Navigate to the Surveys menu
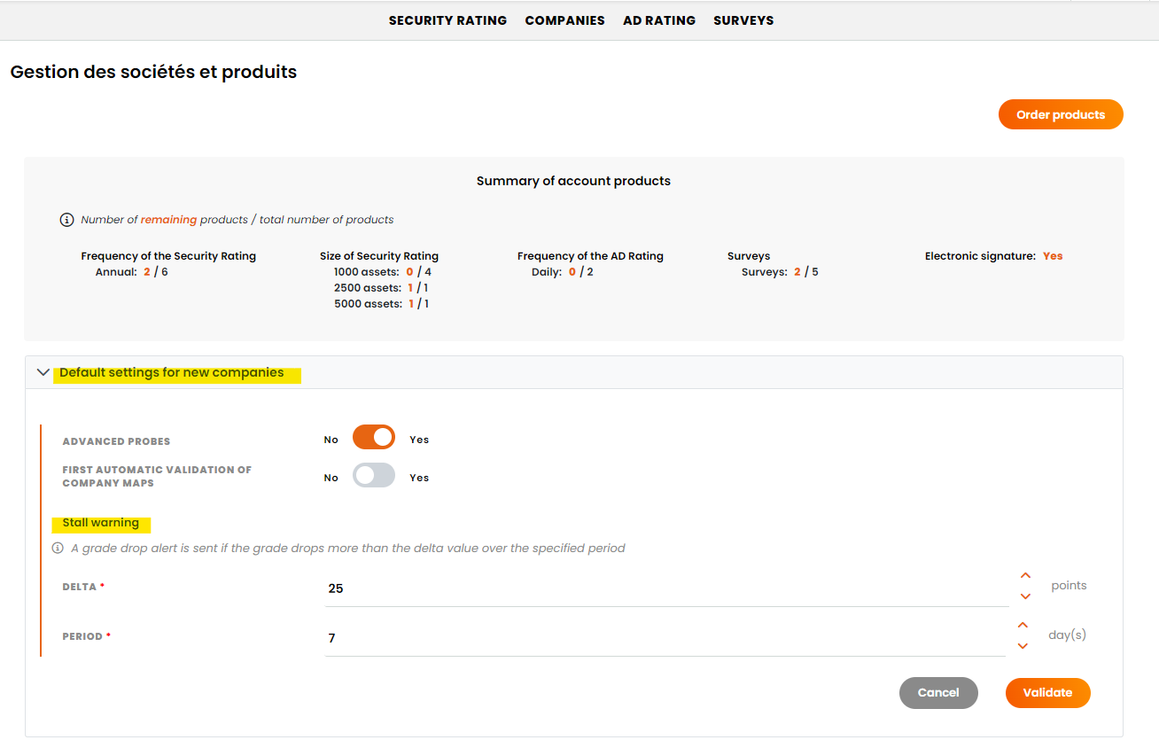Image resolution: width=1159 pixels, height=740 pixels. [743, 20]
